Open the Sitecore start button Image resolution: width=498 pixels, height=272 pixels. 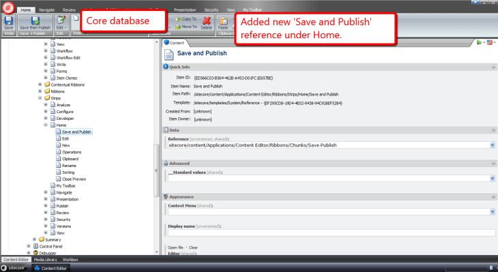coord(14,268)
